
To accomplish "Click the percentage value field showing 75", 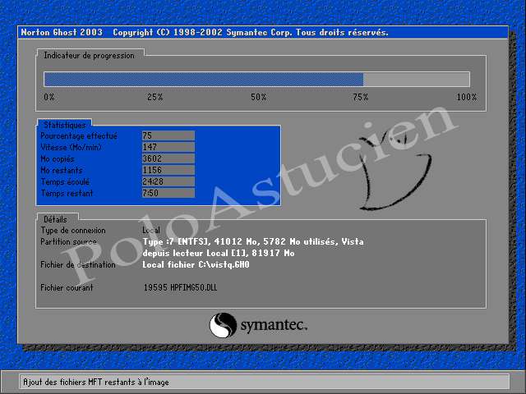I will point(168,135).
